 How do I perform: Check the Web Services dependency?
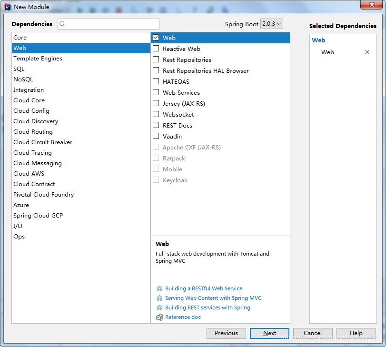tap(156, 92)
